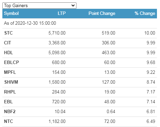This screenshot has height=127, width=160.
Task: Click NTC percent change 6.49
Action: point(151,122)
